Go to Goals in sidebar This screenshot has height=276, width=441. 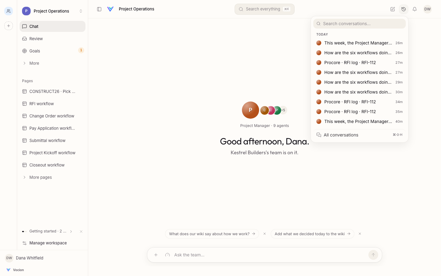coord(52,51)
